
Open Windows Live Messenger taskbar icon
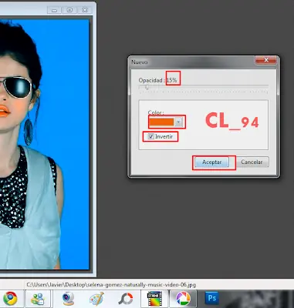point(38,299)
